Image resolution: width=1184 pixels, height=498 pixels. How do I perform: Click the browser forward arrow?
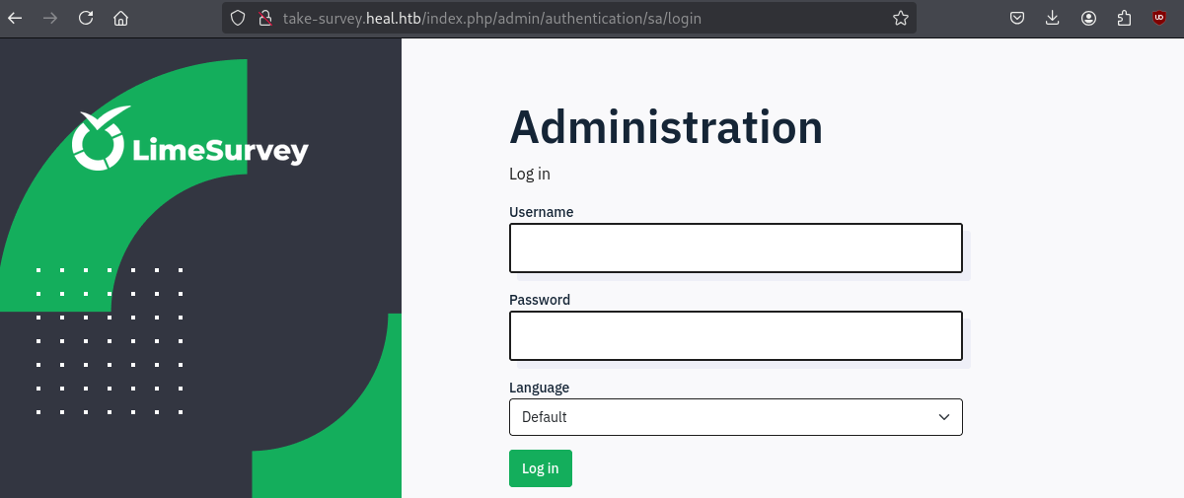pyautogui.click(x=50, y=18)
